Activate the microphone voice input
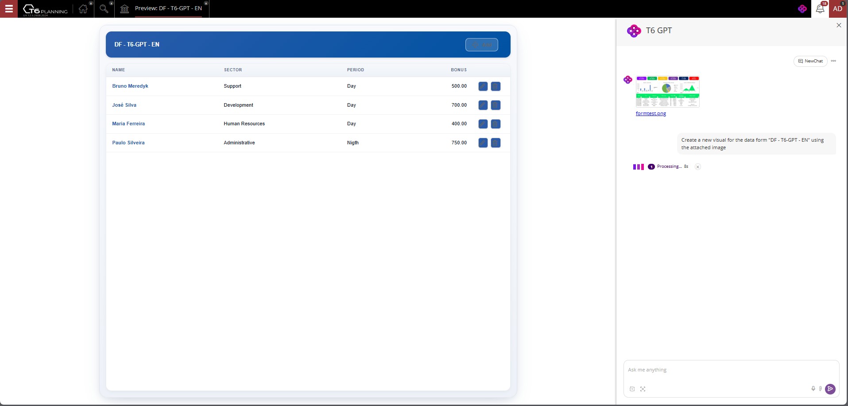This screenshot has width=848, height=406. [x=813, y=389]
